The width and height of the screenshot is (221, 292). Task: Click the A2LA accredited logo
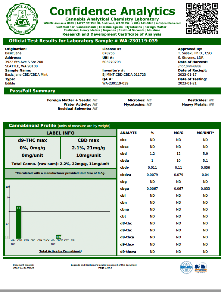201,268
